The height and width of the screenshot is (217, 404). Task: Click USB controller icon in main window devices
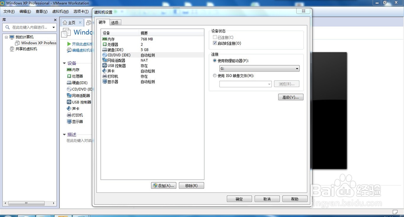[x=69, y=102]
